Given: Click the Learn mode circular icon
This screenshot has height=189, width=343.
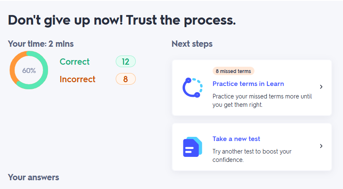Looking at the screenshot, I should [192, 87].
